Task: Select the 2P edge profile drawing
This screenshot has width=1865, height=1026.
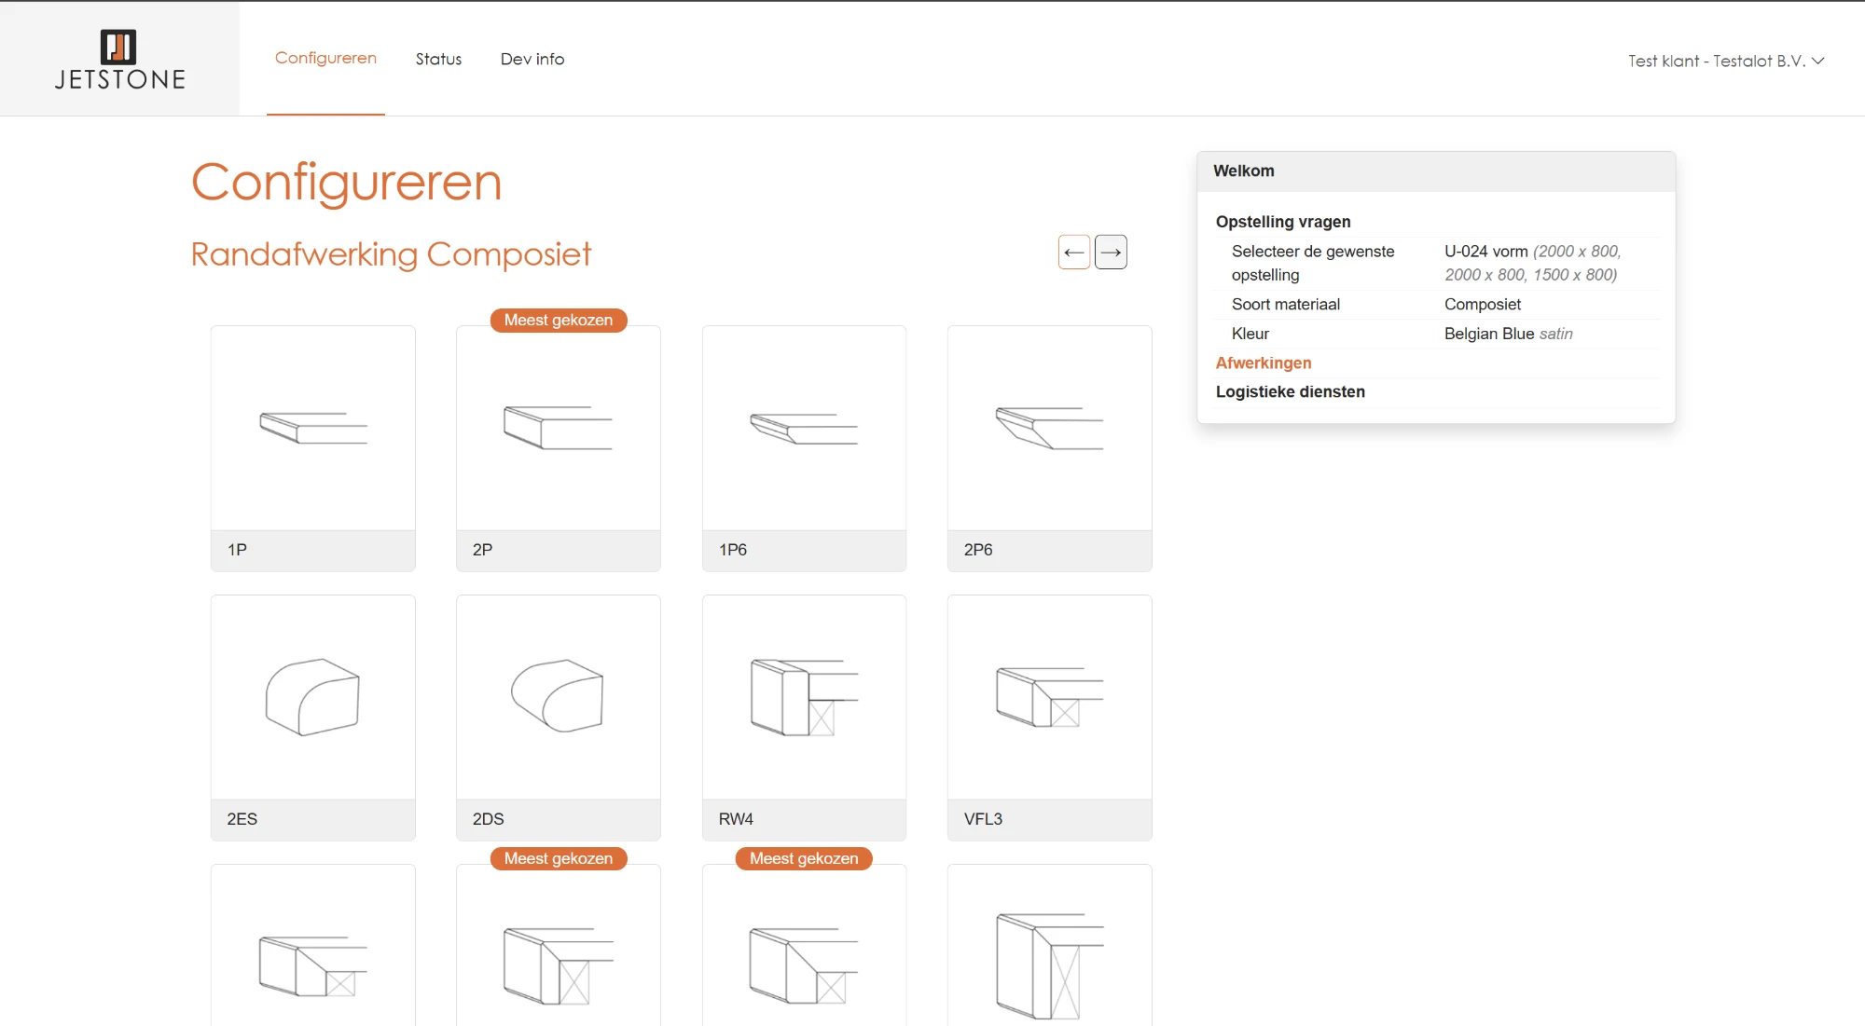Action: coord(559,428)
